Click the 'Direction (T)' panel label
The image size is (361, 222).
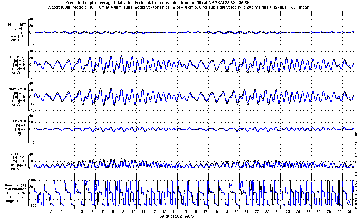[16, 185]
